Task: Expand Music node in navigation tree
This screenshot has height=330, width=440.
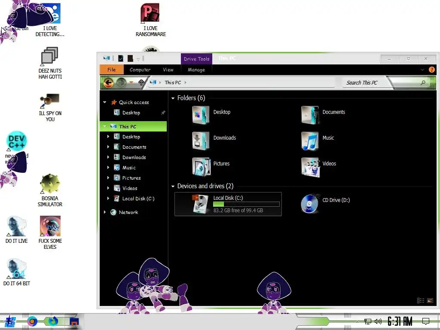Action: 108,168
